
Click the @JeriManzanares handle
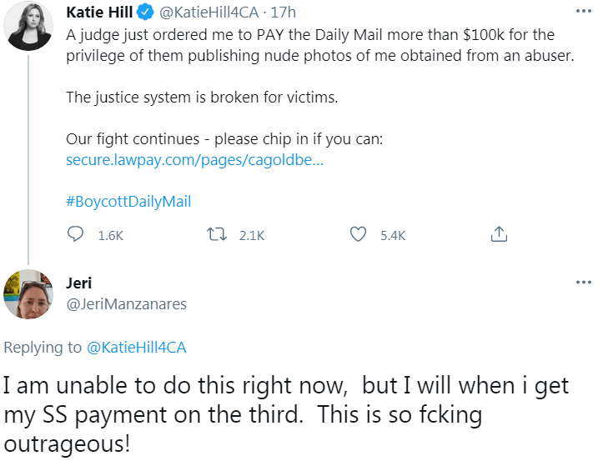pyautogui.click(x=126, y=304)
